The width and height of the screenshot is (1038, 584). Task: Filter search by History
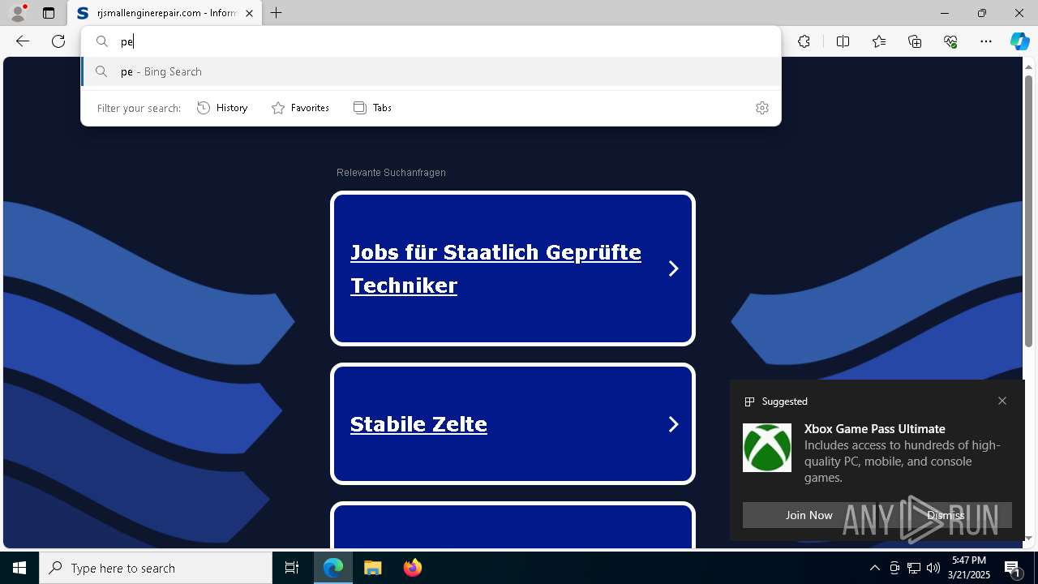click(x=222, y=108)
